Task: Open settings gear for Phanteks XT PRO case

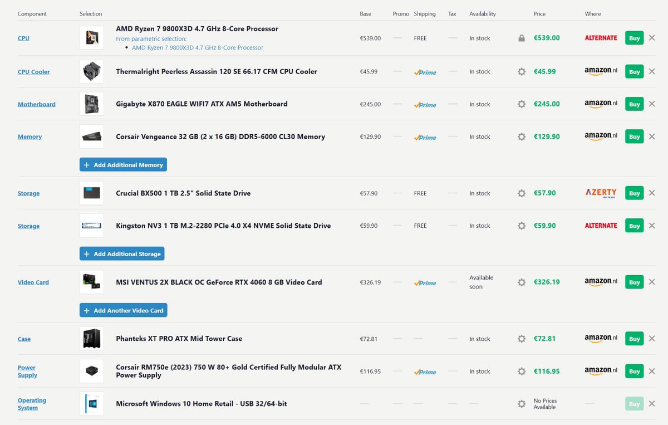Action: (522, 339)
